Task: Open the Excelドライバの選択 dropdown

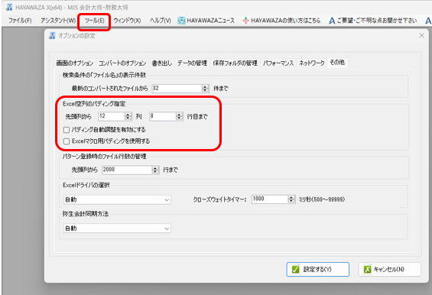Action: click(117, 199)
